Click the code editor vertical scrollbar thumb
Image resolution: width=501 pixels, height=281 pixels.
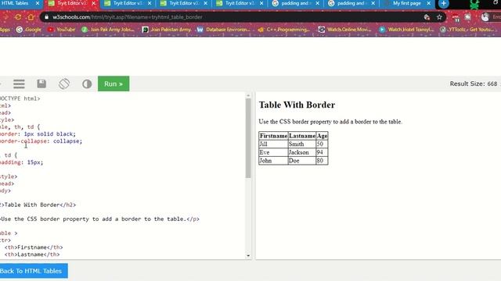(248, 138)
